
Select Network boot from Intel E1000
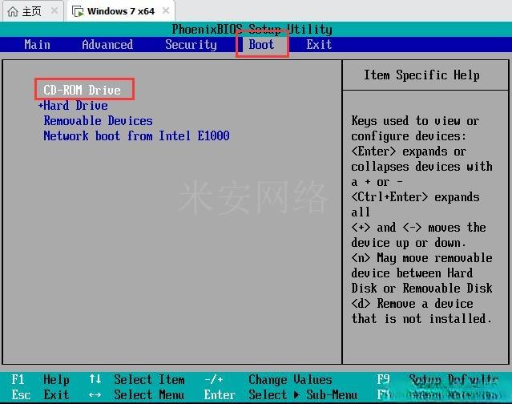point(136,135)
